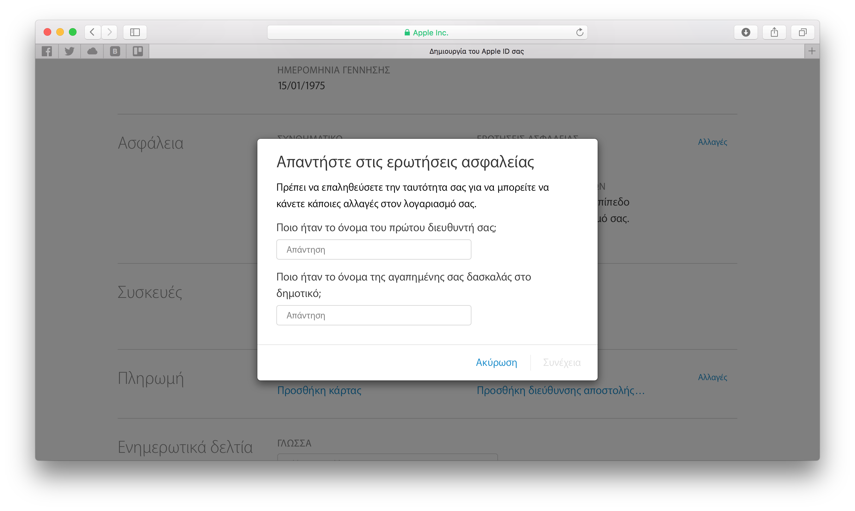855x511 pixels.
Task: Show all tabs overview icon
Action: [x=803, y=32]
